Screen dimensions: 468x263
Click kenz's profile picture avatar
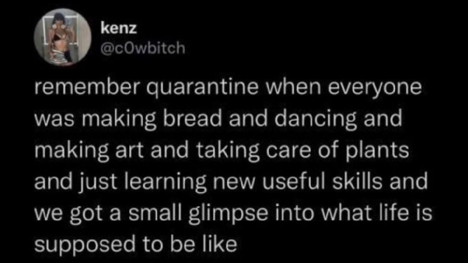63,38
